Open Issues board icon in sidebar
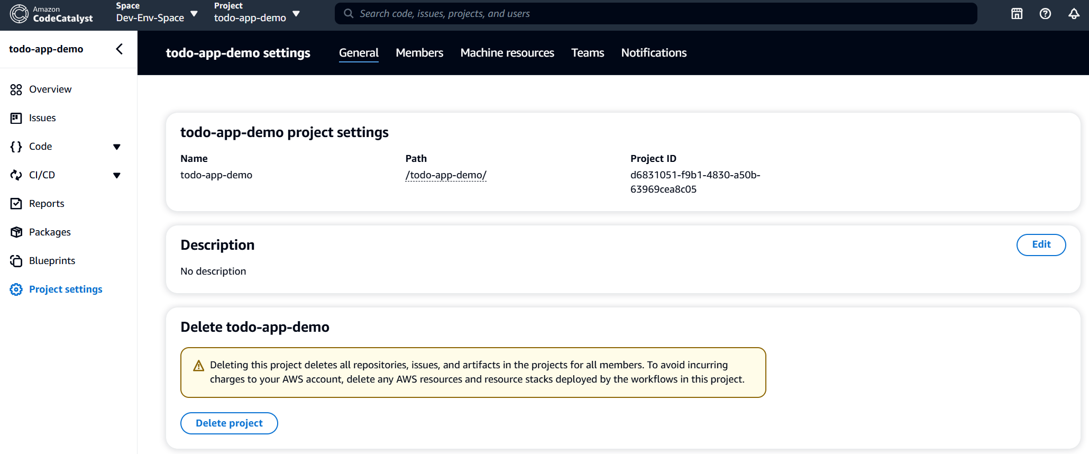The image size is (1089, 454). point(16,118)
